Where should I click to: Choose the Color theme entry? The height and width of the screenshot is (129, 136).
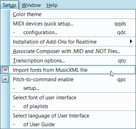click(73, 14)
